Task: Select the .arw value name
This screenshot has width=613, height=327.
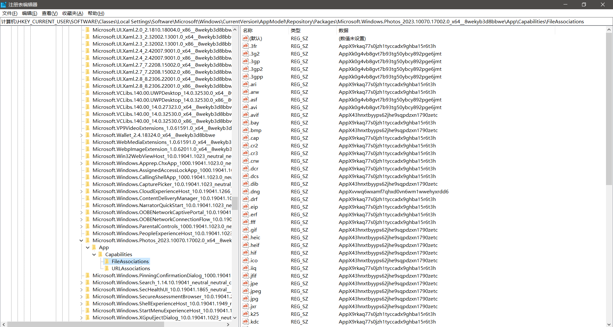Action: point(254,92)
